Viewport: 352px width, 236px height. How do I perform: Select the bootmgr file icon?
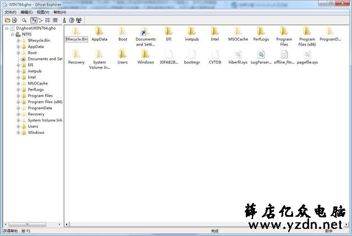tap(192, 54)
